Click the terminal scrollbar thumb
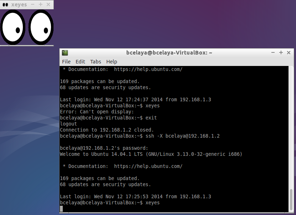This screenshot has height=215, width=296. coord(291,200)
